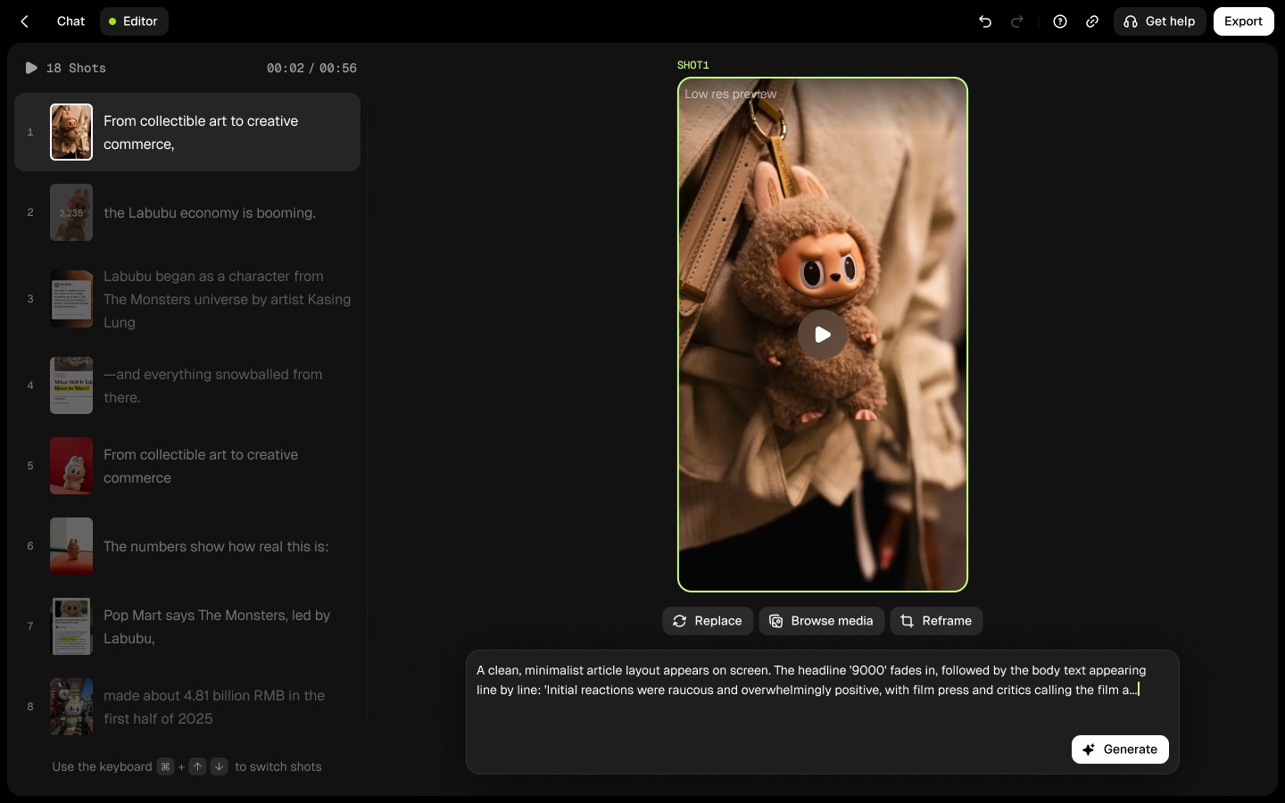Select shot 2 'the Labubu economy is booming'

(x=210, y=212)
